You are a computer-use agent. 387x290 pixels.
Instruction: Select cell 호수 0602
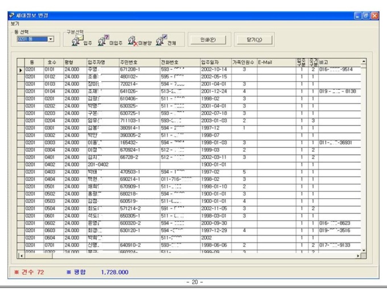coord(54,223)
